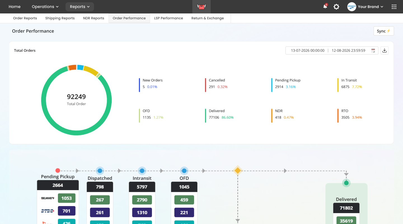Click the 86.60% Delivered percentage
Image resolution: width=403 pixels, height=224 pixels.
click(x=228, y=118)
